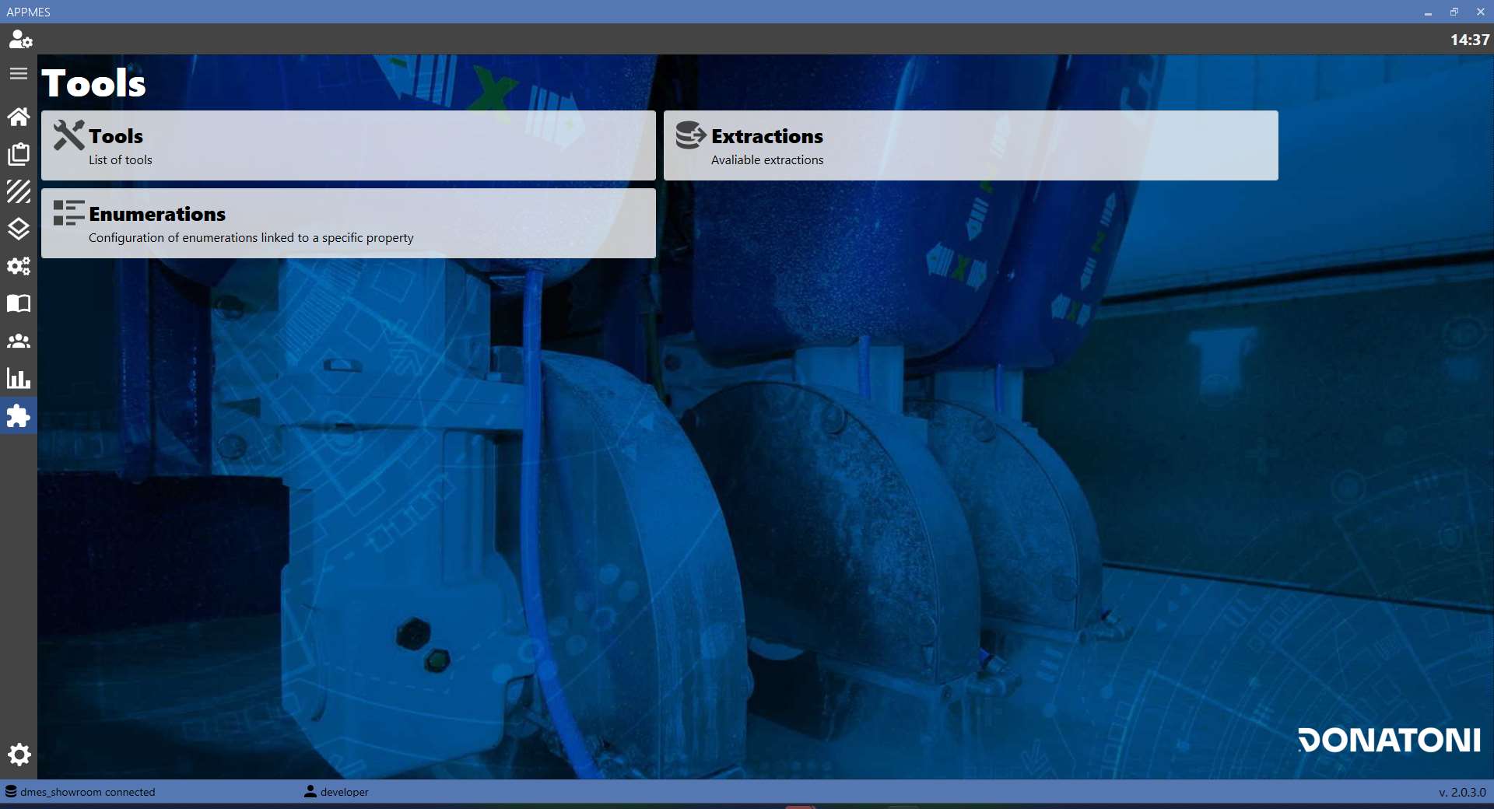Image resolution: width=1494 pixels, height=809 pixels.
Task: Open the Tools list tile
Action: (x=349, y=145)
